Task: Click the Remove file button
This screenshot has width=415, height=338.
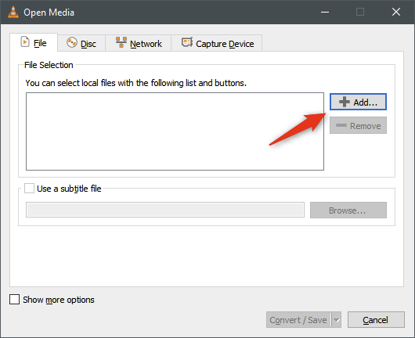Action: pos(358,125)
